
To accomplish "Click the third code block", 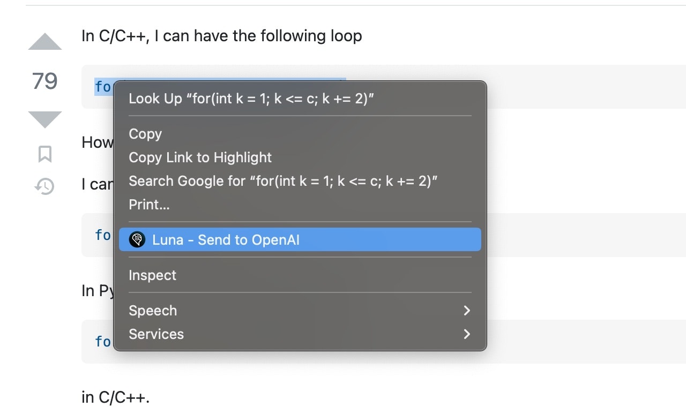I will [x=536, y=341].
